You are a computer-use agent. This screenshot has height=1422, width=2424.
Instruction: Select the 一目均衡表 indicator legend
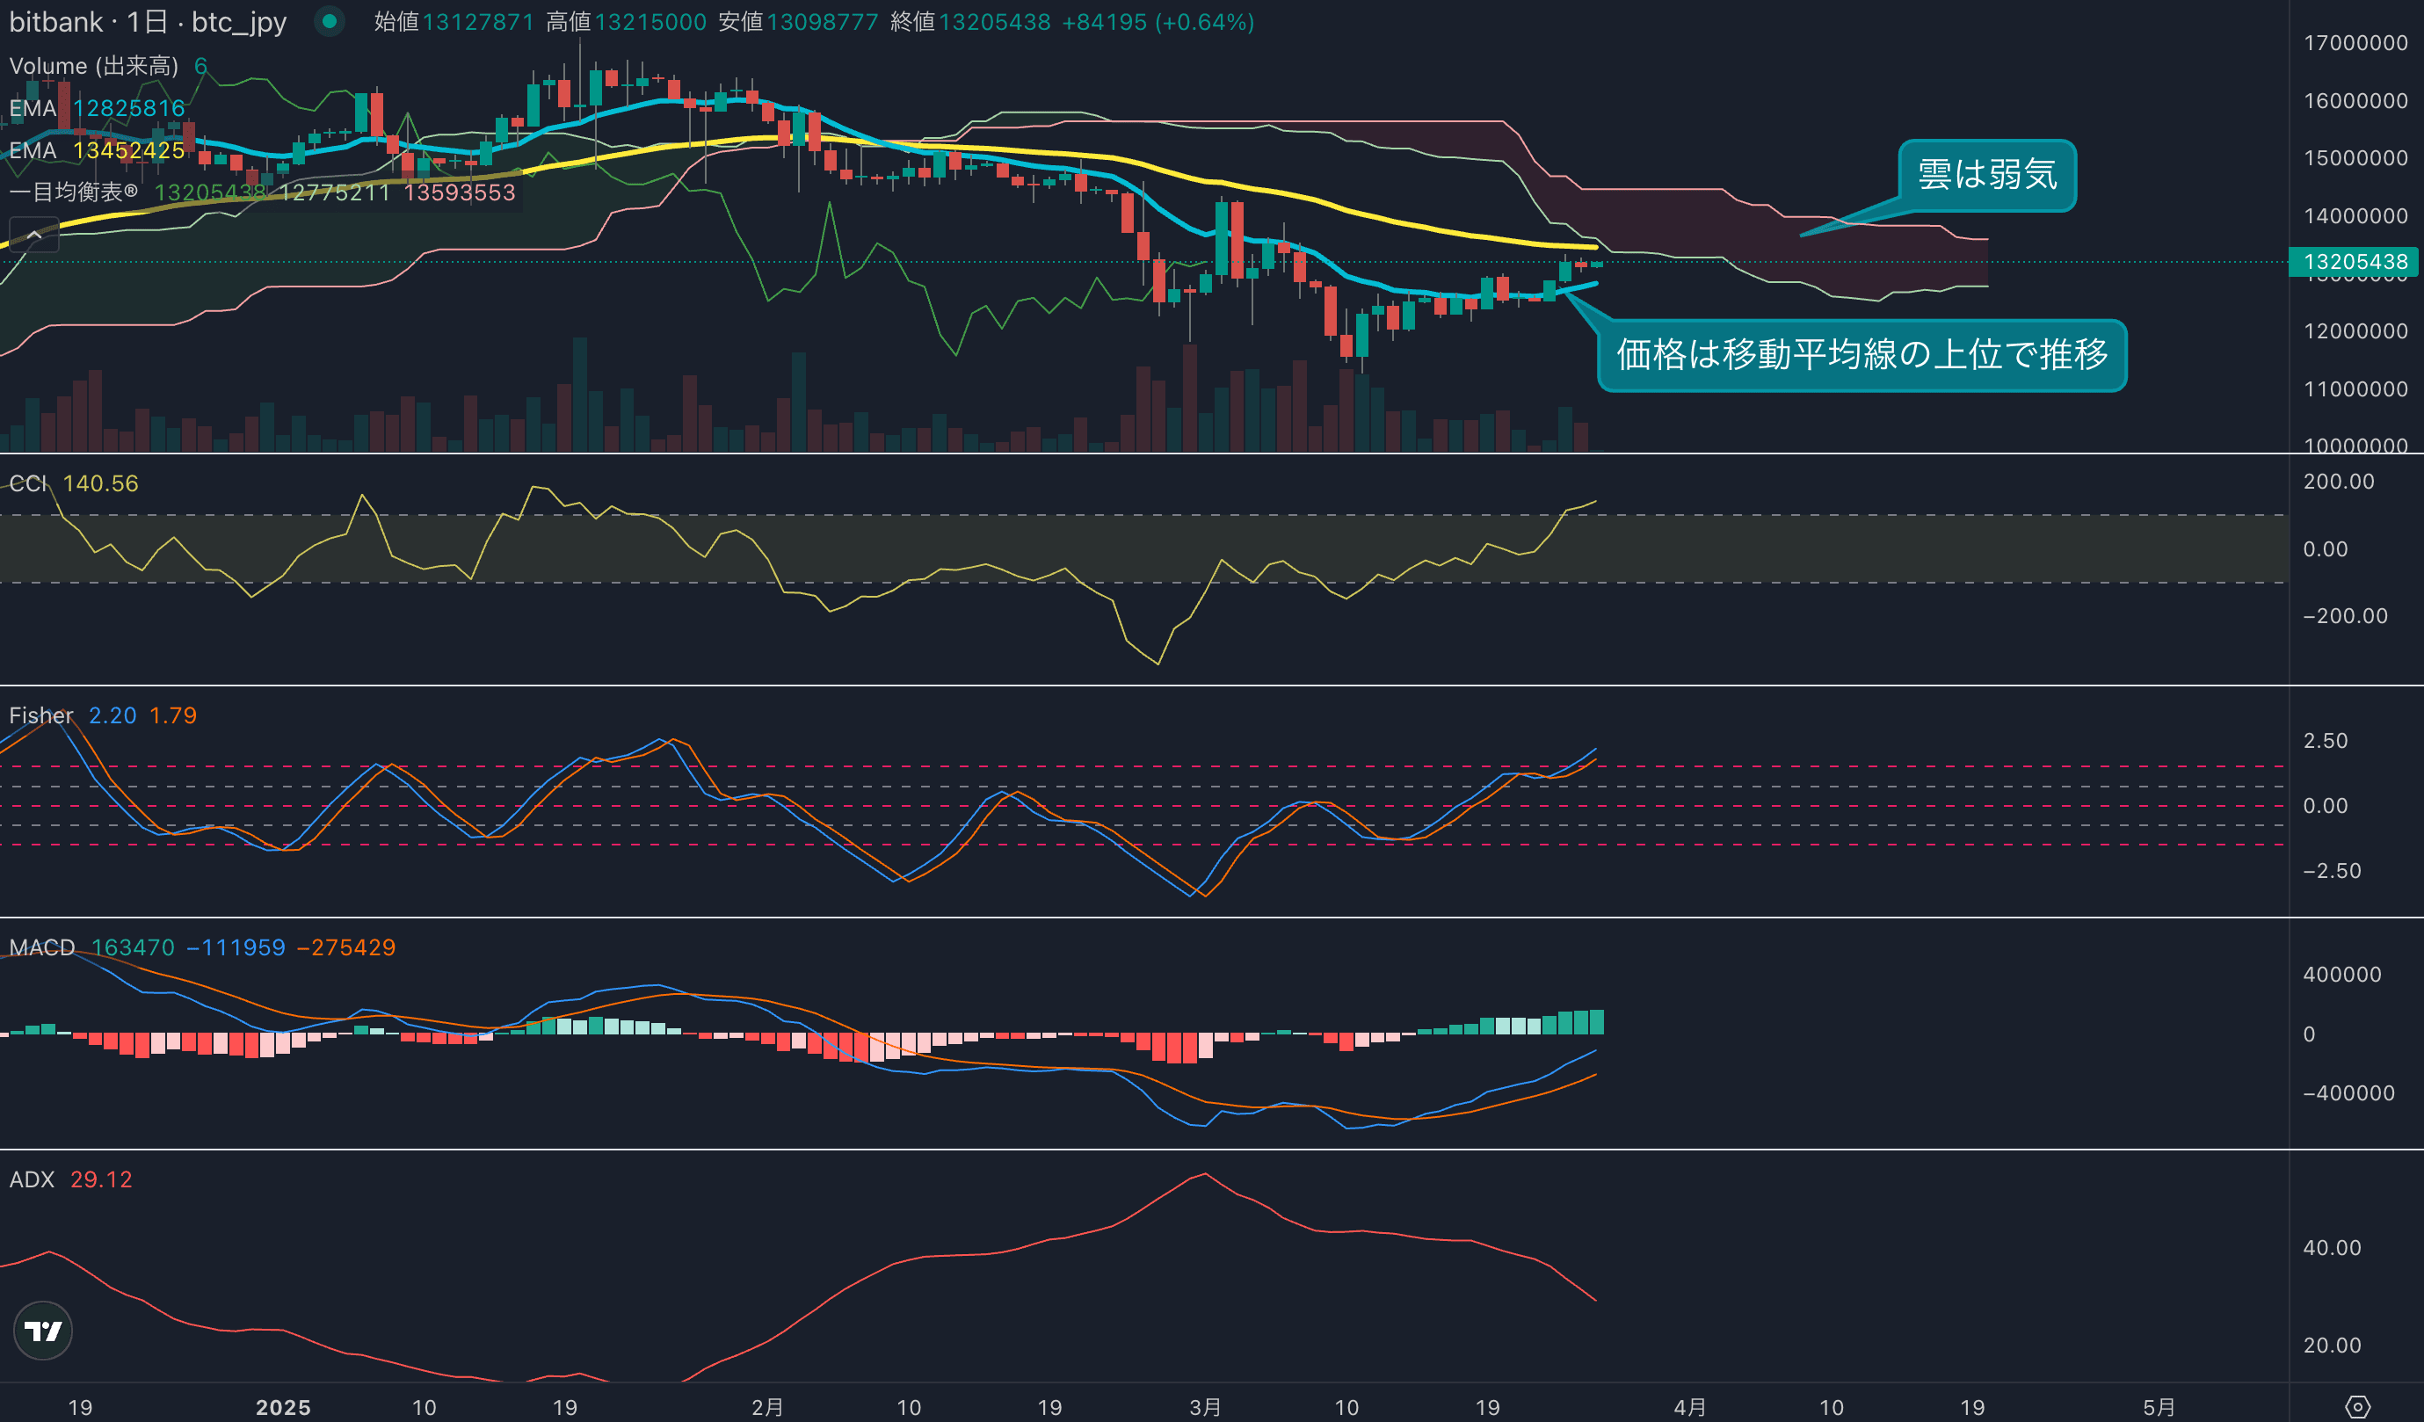73,192
